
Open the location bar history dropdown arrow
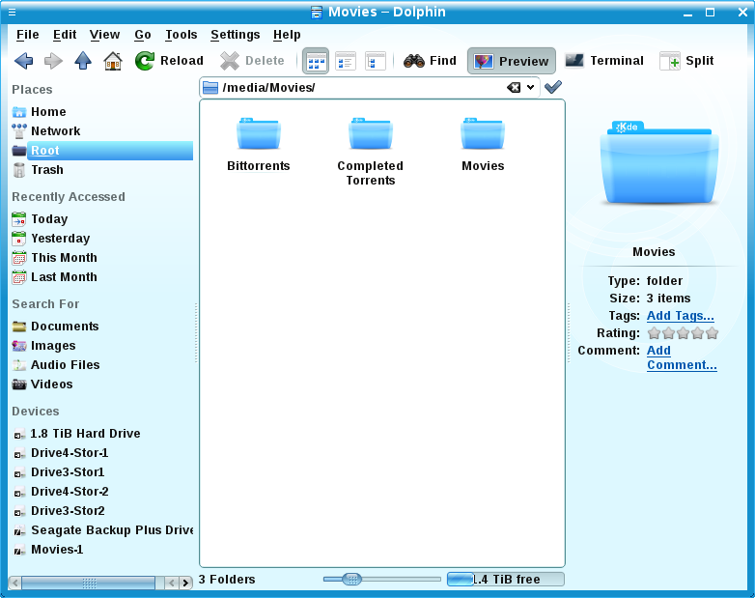(x=531, y=88)
